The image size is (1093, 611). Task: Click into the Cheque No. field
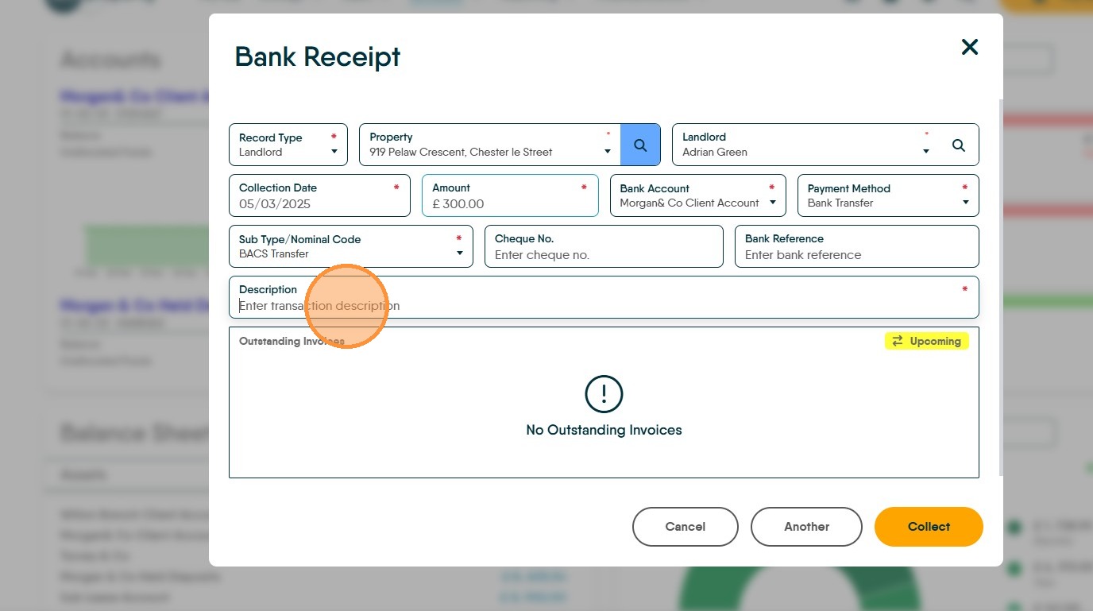tap(604, 246)
